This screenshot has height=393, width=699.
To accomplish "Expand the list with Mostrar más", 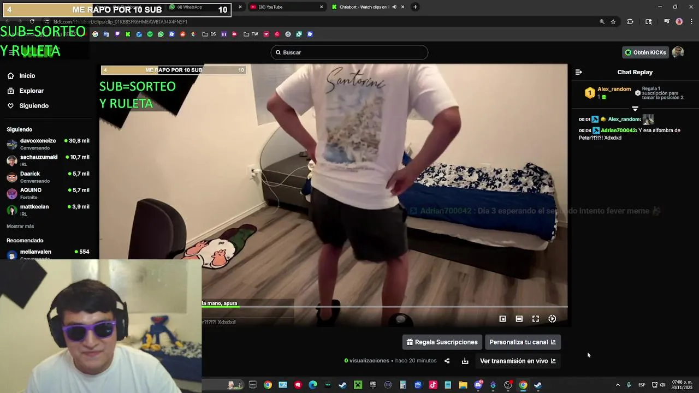I will click(20, 226).
